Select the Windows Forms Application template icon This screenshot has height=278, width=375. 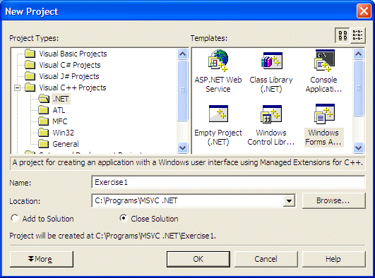coord(324,114)
